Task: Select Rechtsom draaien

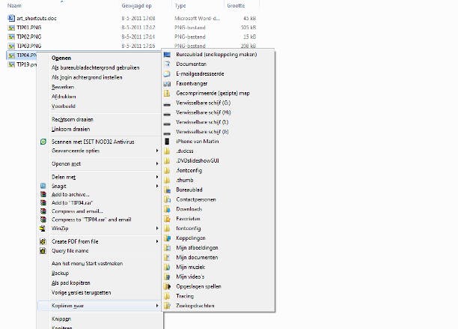Action: pos(72,119)
